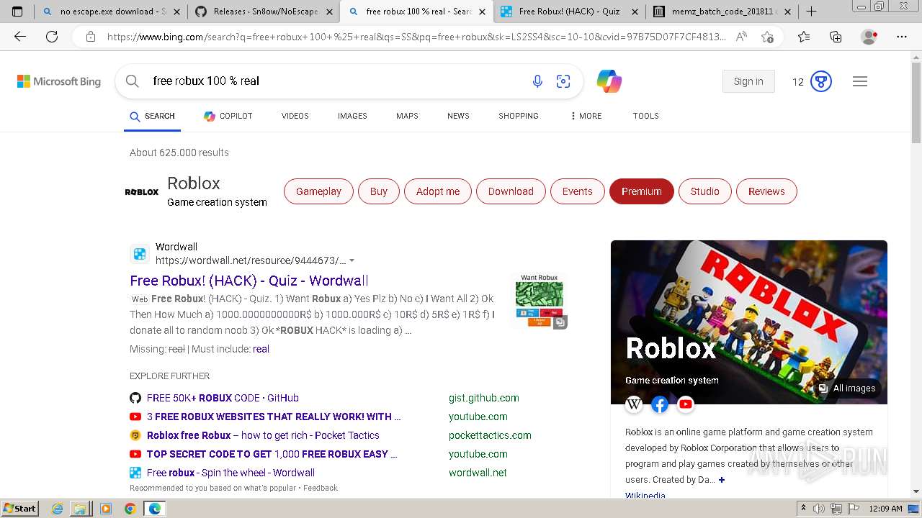Click into the Bing search input field
This screenshot has width=922, height=518.
pos(335,81)
